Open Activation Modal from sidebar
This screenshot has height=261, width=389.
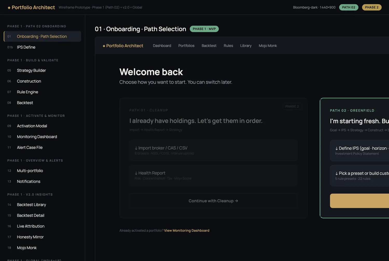point(43,126)
